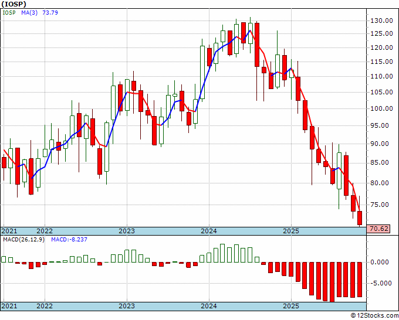The height and width of the screenshot is (320, 399).
Task: Click the 2024 marker on MACD timeline
Action: [x=209, y=306]
